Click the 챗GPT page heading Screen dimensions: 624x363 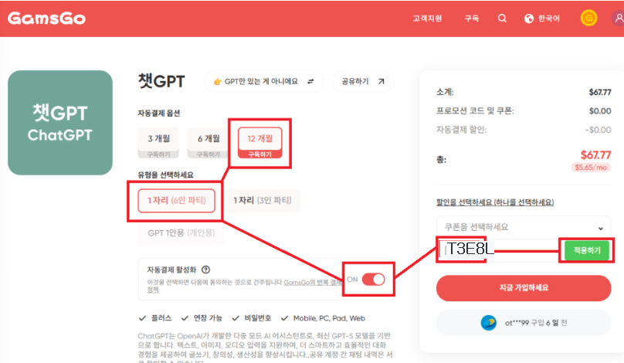tap(161, 81)
